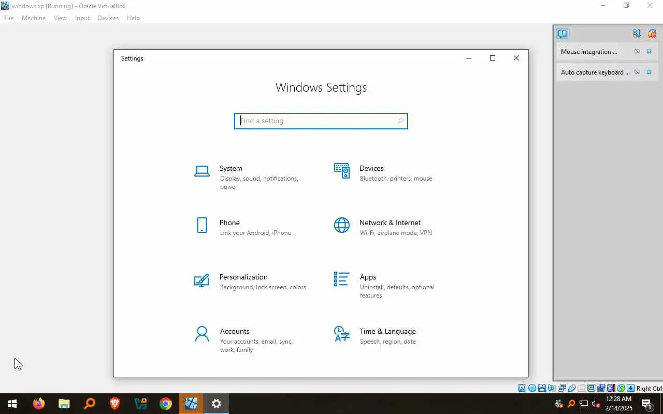The width and height of the screenshot is (663, 414).
Task: Click details icon on Mouse integration notification
Action: tap(637, 51)
